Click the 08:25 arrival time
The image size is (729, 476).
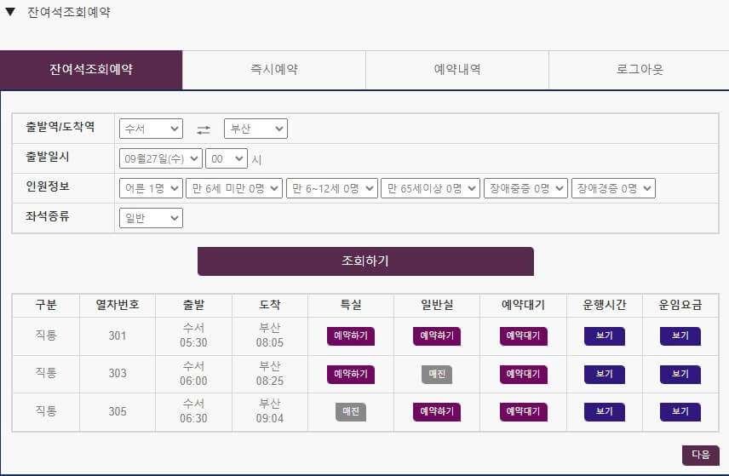click(x=270, y=381)
